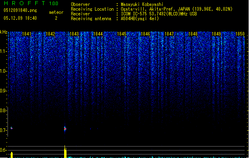Click the meteor label
This screenshot has width=249, height=158.
click(56, 12)
